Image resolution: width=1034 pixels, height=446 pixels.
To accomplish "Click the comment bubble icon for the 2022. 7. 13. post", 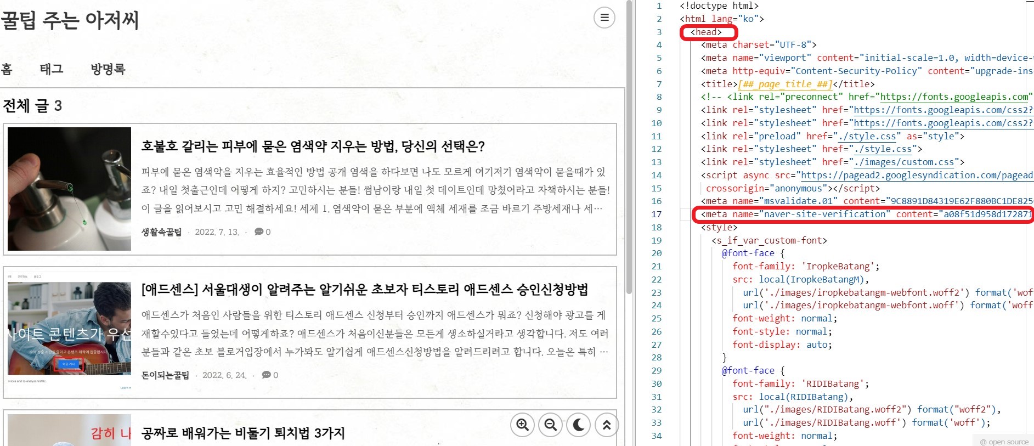I will tap(259, 232).
